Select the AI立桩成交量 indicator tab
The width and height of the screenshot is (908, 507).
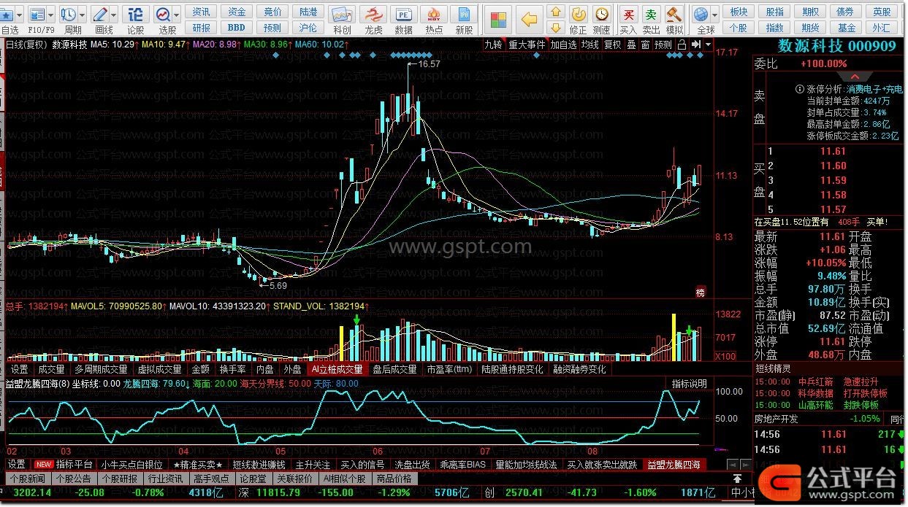(x=337, y=369)
